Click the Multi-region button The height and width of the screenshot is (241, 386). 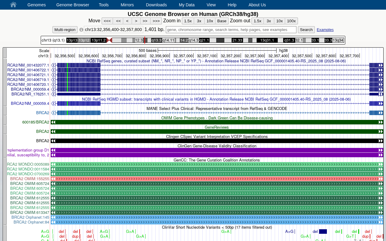pos(65,30)
